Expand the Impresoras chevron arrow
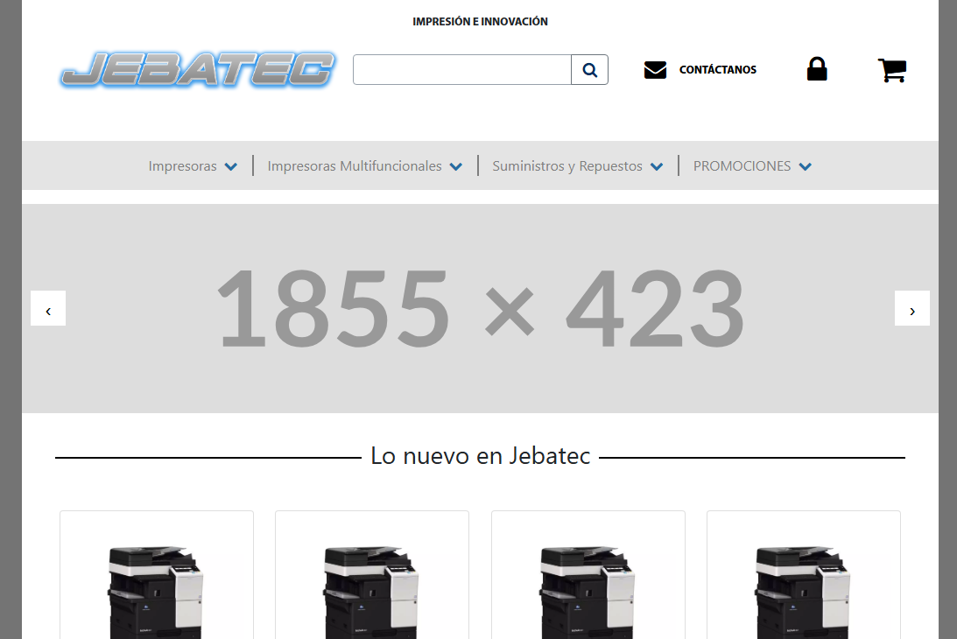The width and height of the screenshot is (957, 639). [x=230, y=166]
